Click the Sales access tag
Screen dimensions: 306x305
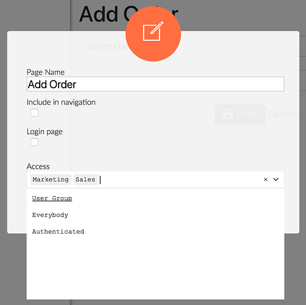(x=86, y=179)
